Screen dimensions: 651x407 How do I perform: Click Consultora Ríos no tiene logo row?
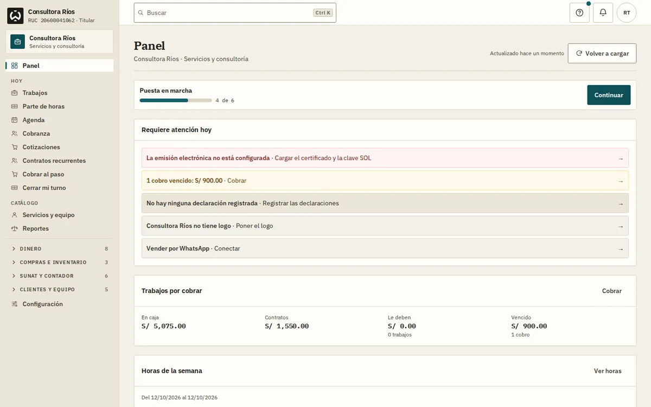click(x=385, y=226)
